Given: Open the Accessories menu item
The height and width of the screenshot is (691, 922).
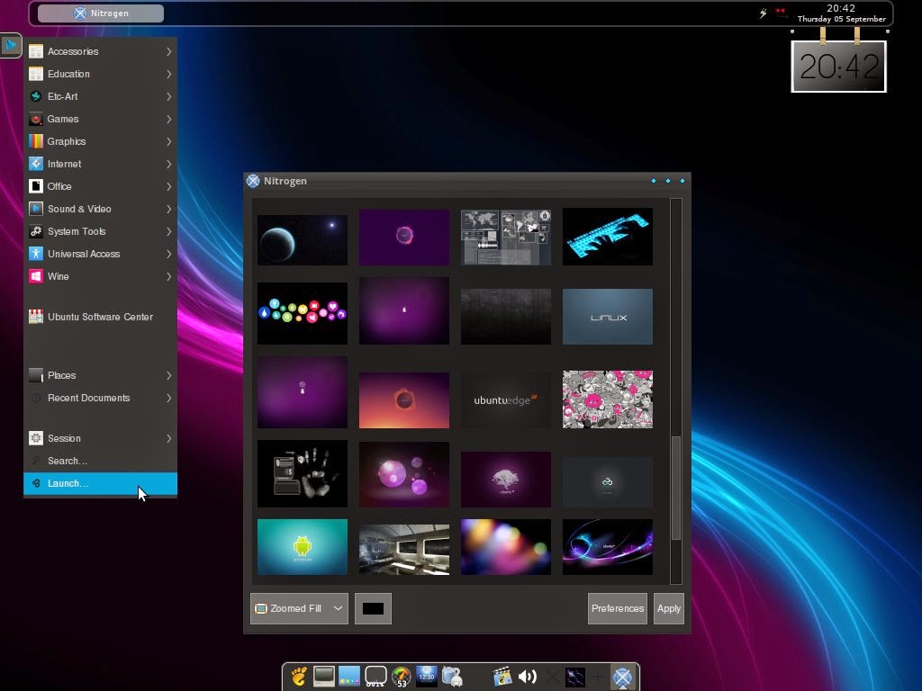Looking at the screenshot, I should [x=100, y=51].
